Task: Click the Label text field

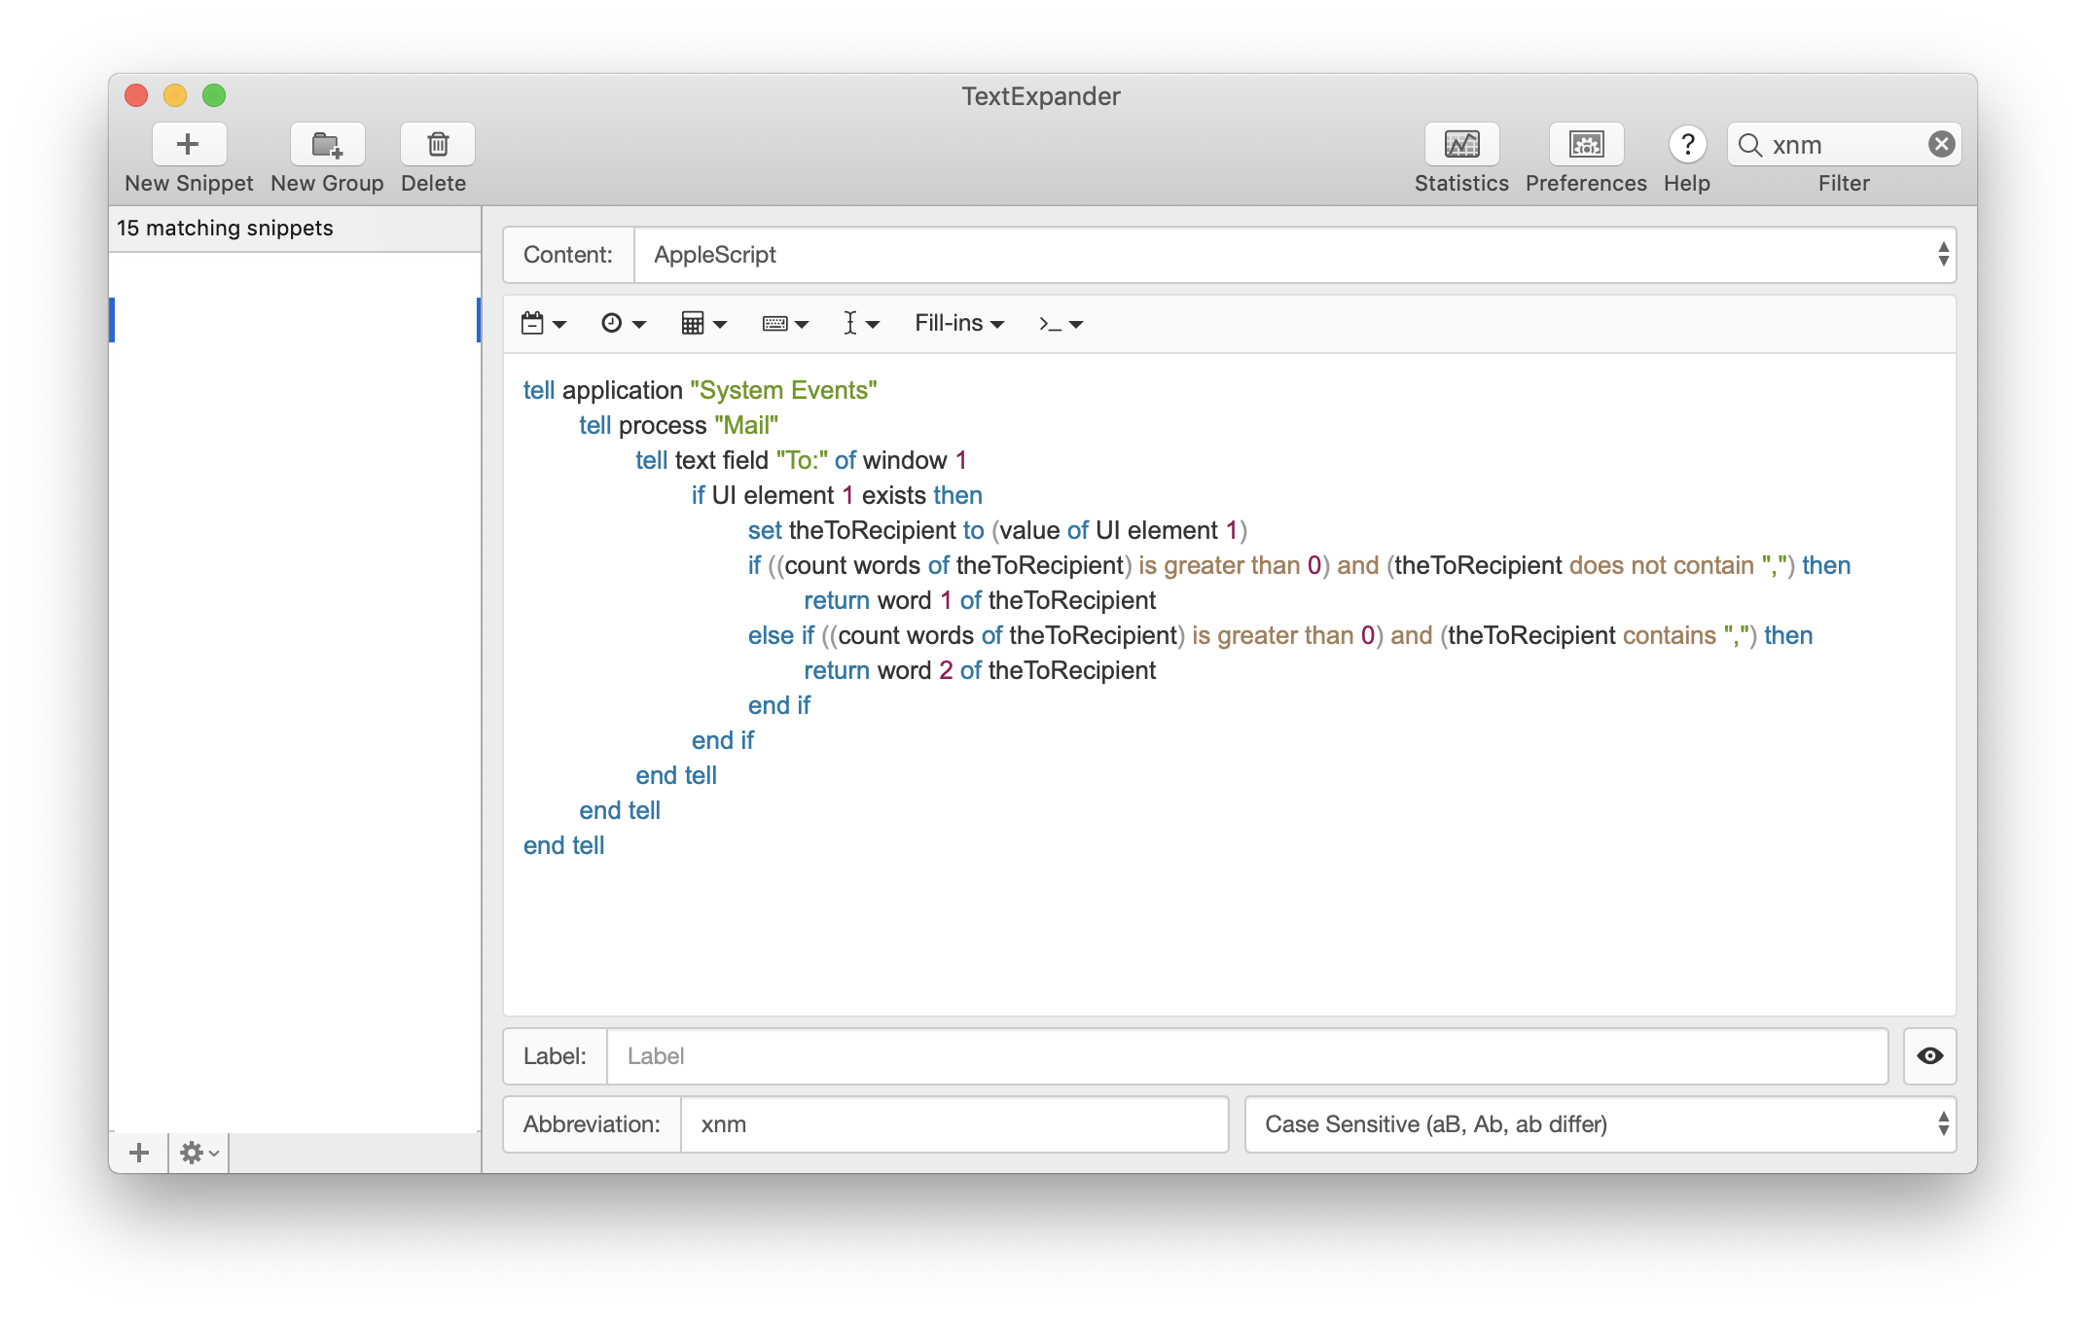Action: coord(1247,1056)
